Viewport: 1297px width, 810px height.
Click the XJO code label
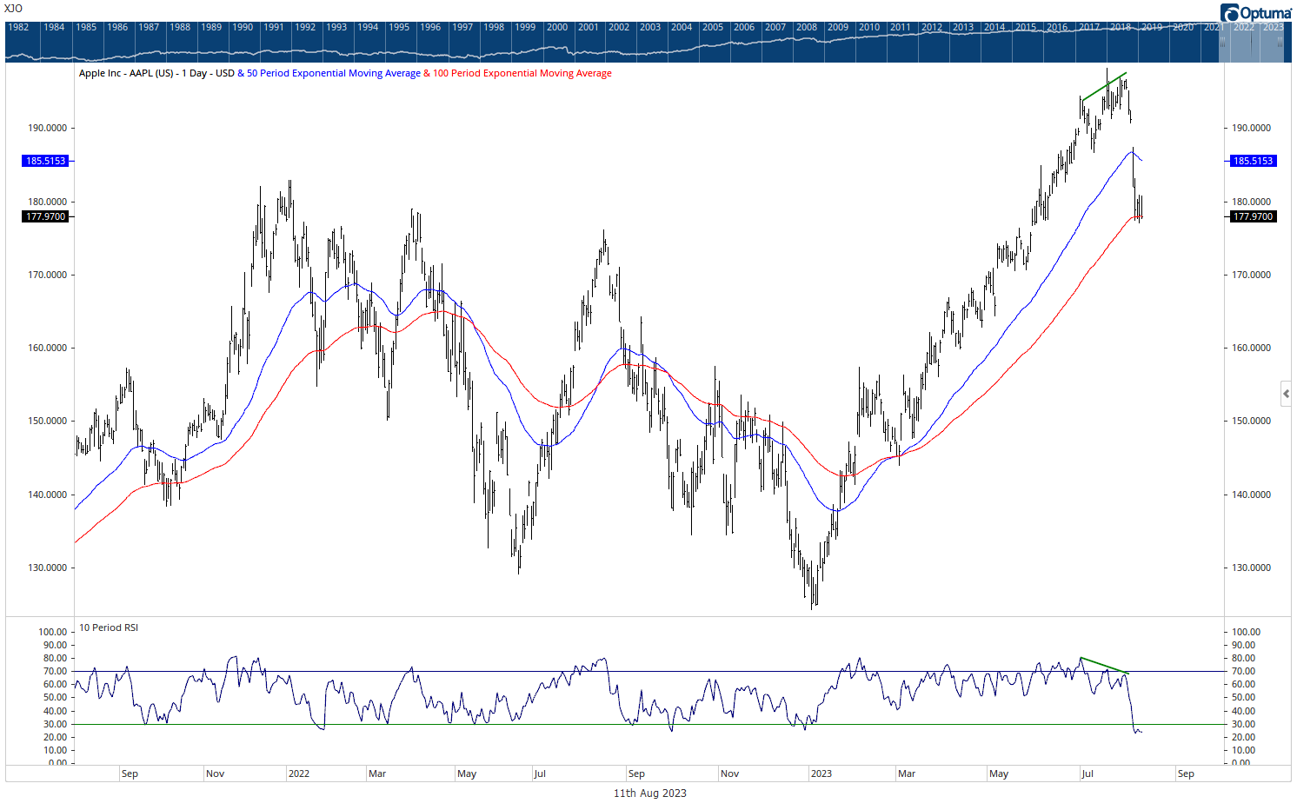point(13,9)
